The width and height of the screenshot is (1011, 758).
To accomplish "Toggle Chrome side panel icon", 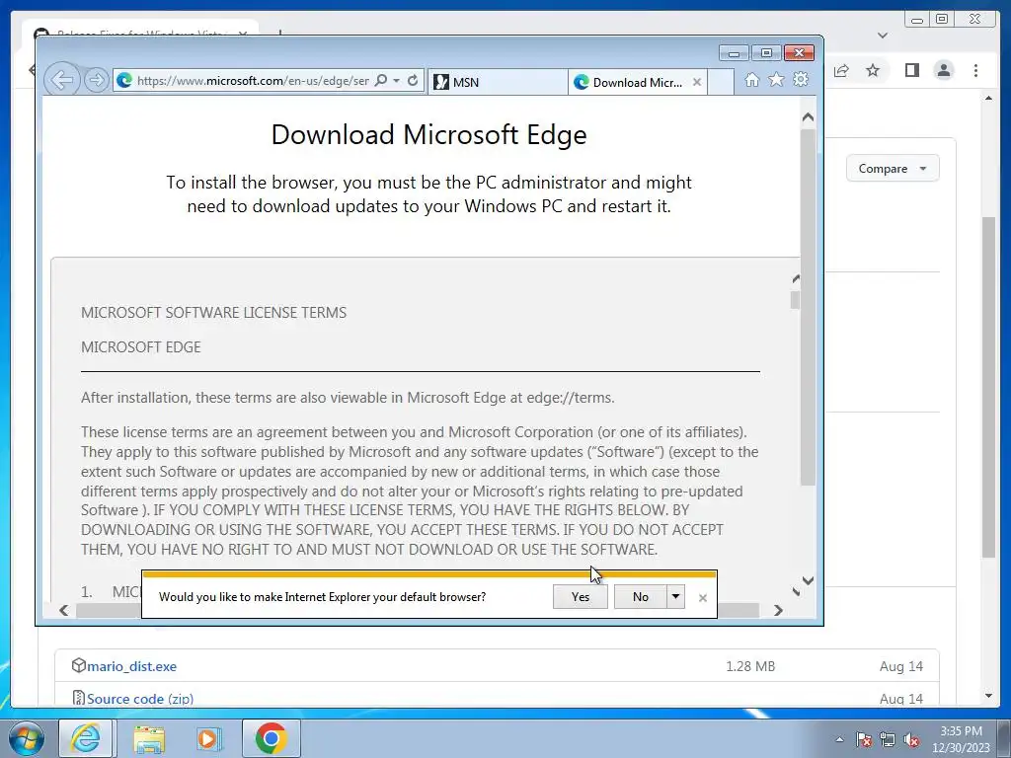I will click(911, 70).
